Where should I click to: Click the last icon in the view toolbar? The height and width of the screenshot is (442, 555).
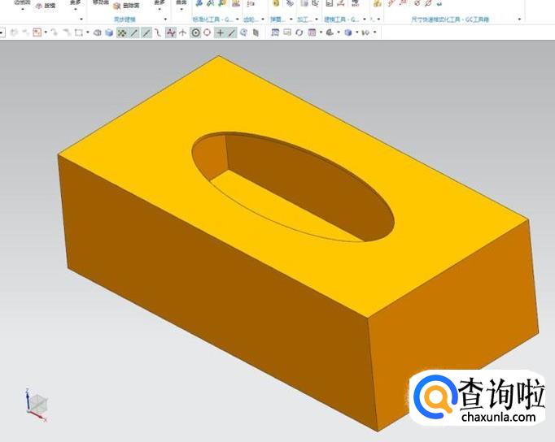[366, 32]
